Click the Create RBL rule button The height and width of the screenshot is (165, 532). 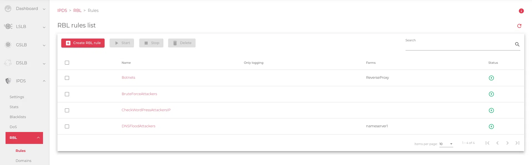(83, 43)
